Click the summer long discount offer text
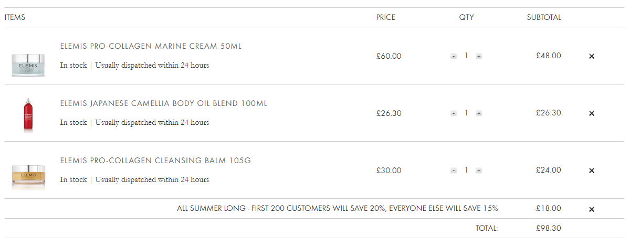This screenshot has width=630, height=245. click(x=338, y=209)
